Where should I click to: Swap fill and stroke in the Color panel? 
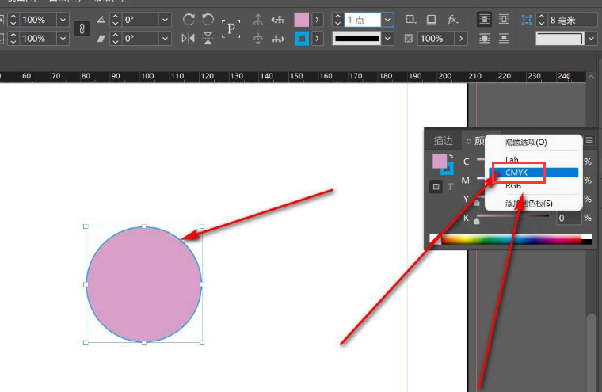(451, 156)
